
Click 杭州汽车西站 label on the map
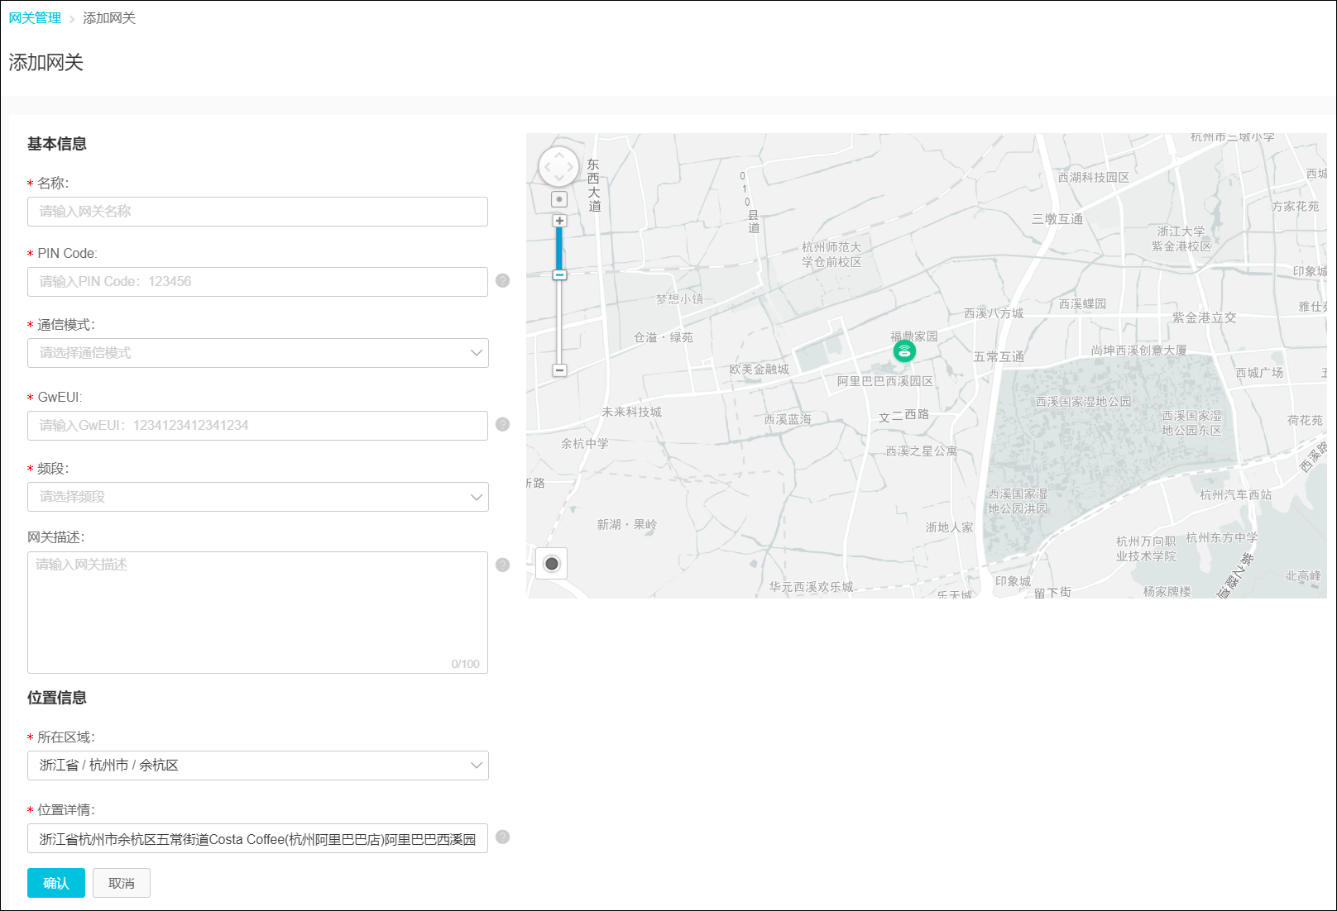[x=1236, y=495]
